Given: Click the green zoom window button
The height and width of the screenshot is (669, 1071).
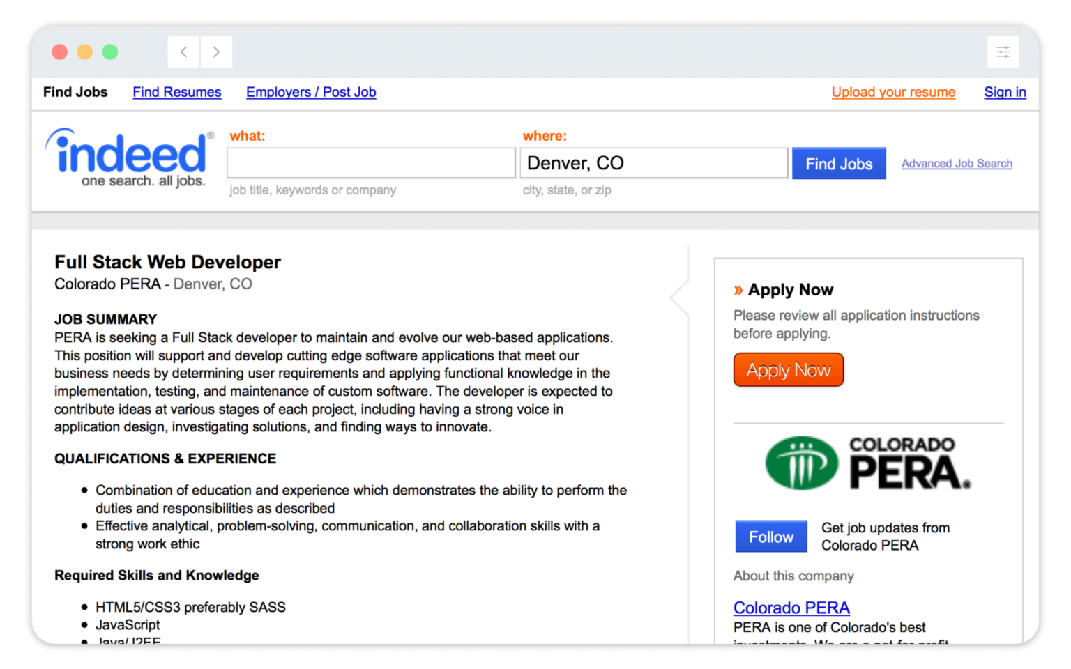Looking at the screenshot, I should point(109,52).
